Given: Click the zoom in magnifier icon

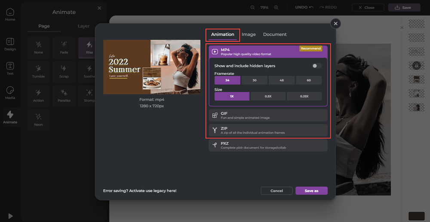Looking at the screenshot, I should pos(276,8).
